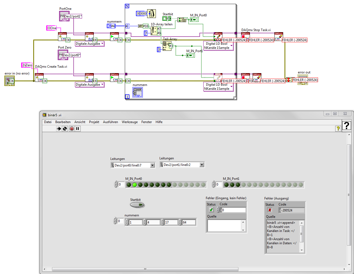Open the Ausführen menu
Screen dimensions: 354x274
click(110, 122)
